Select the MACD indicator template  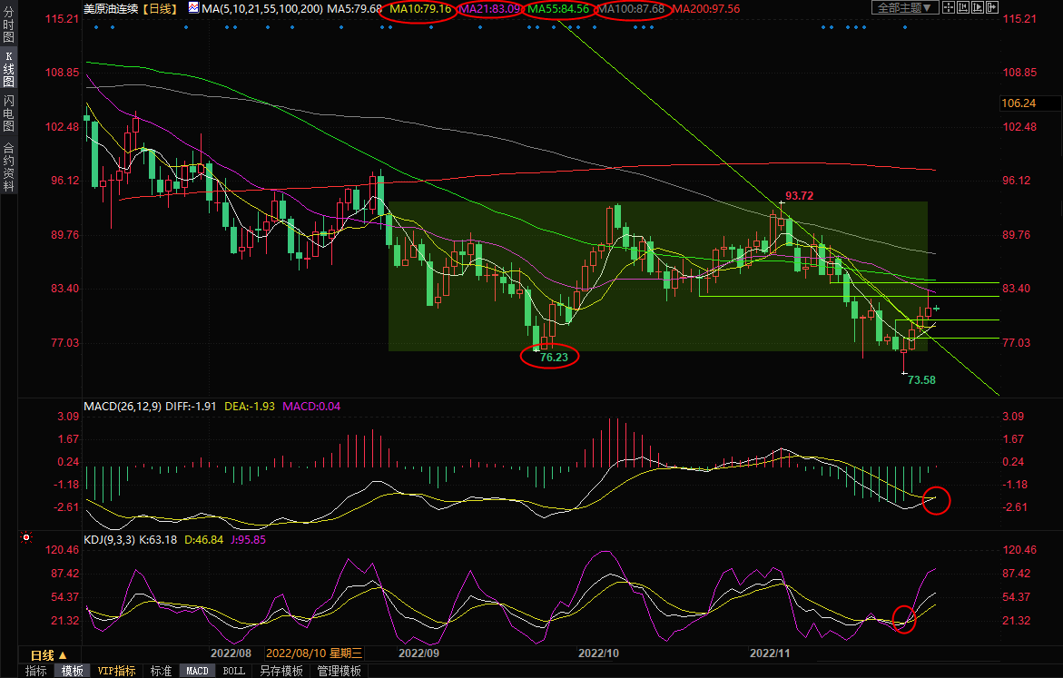point(197,671)
